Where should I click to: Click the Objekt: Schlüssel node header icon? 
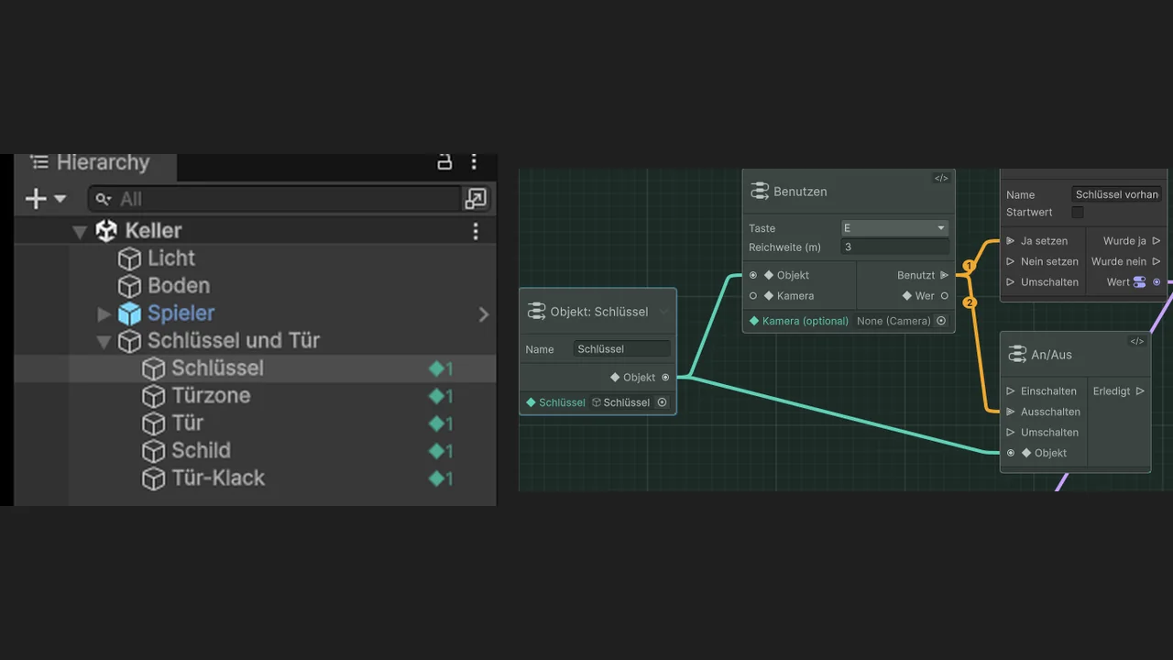(x=536, y=312)
